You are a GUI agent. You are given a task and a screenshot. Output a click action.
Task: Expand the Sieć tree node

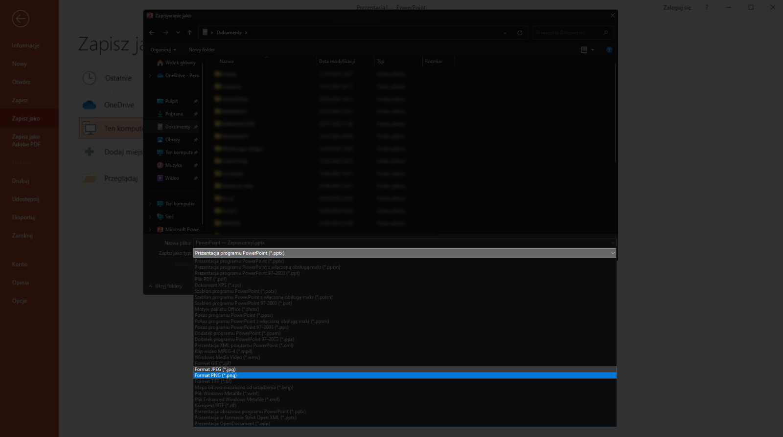coord(150,217)
